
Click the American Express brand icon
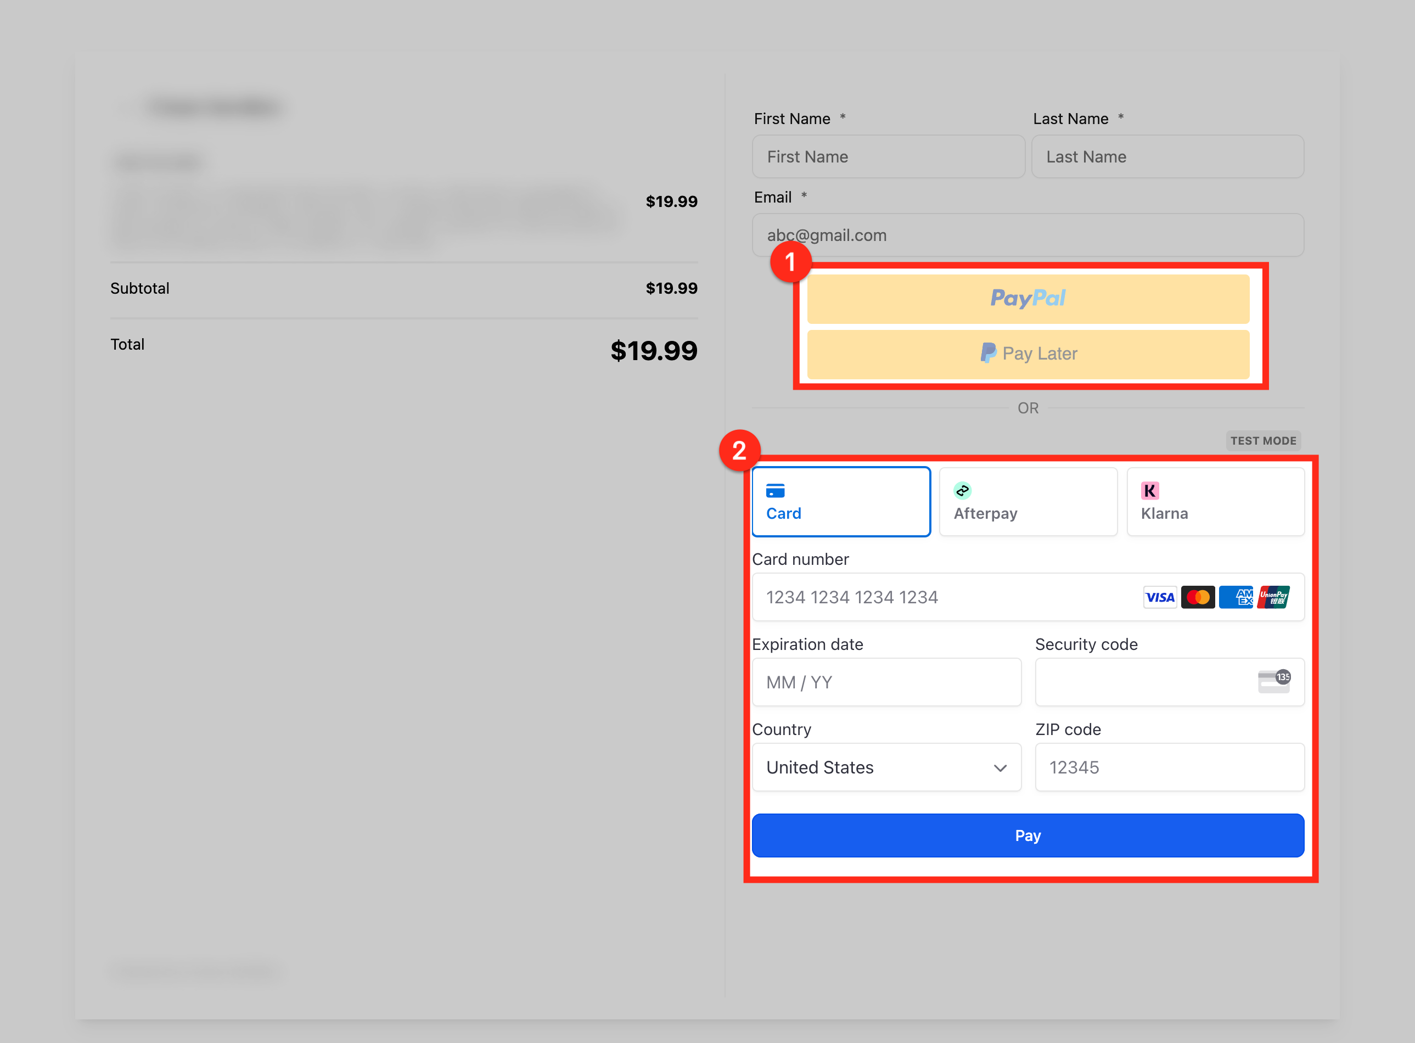pyautogui.click(x=1236, y=597)
